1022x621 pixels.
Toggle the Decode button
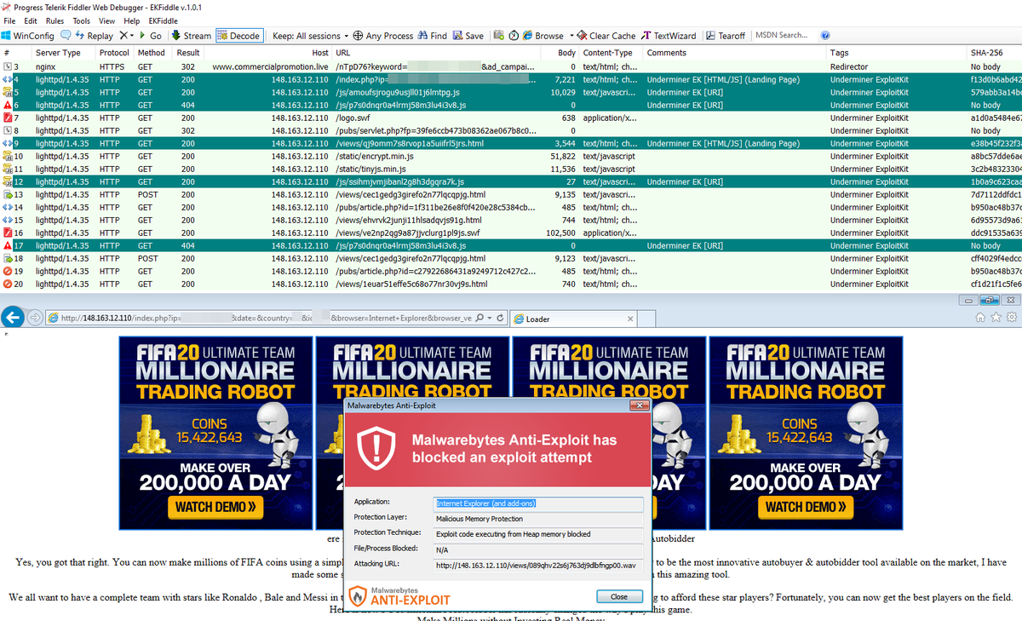click(238, 36)
